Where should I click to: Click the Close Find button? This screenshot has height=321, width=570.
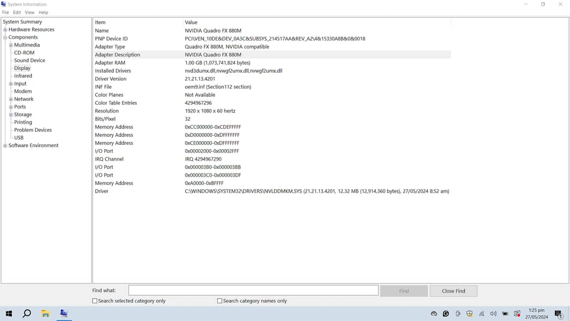click(x=453, y=291)
